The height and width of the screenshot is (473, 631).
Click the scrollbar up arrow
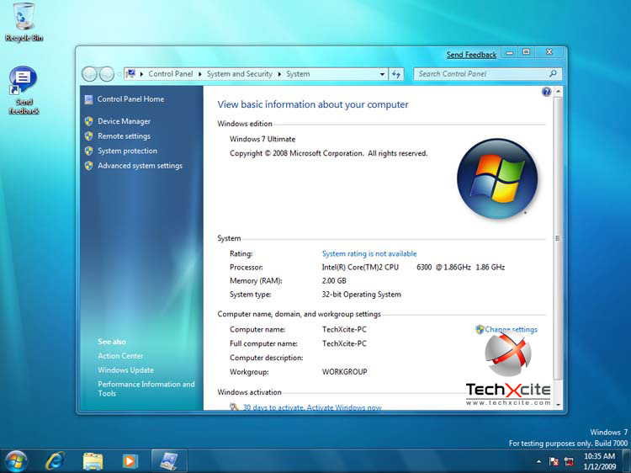[x=558, y=92]
